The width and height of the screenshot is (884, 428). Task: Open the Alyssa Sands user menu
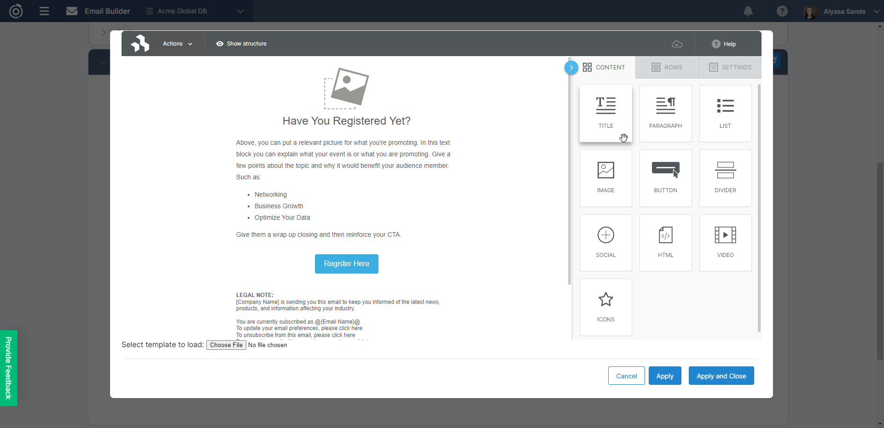point(843,11)
